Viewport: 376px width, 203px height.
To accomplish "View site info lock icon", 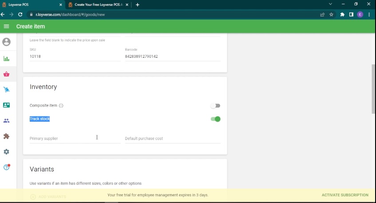I will tap(31, 15).
